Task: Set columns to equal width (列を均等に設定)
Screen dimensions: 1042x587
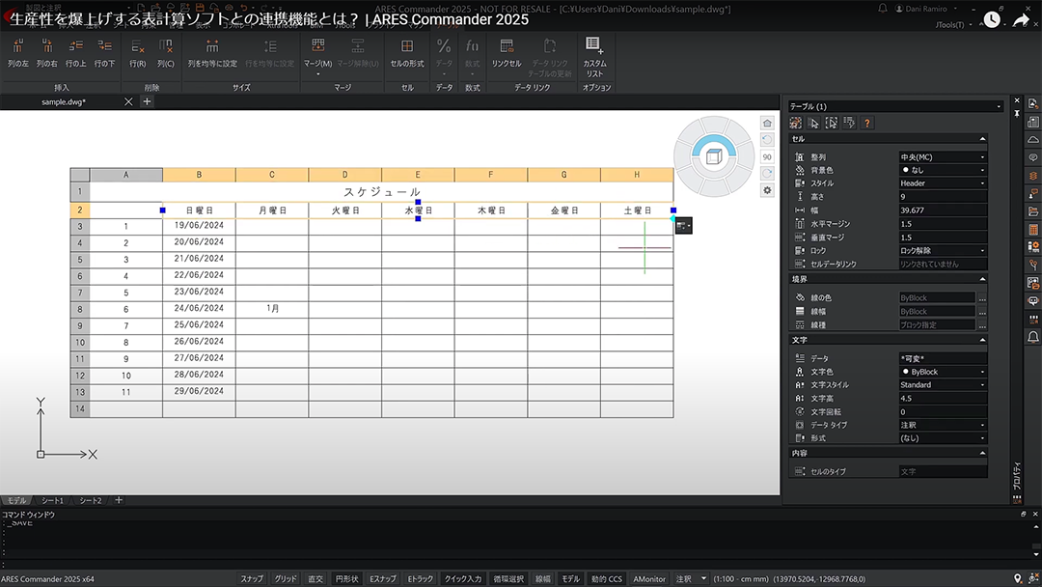Action: (212, 53)
